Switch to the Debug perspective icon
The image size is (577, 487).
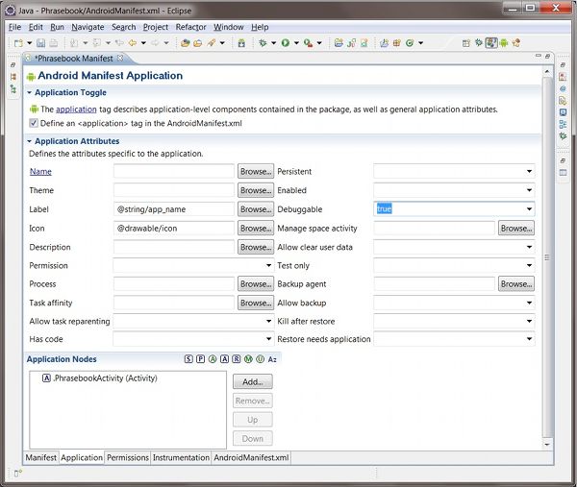[x=478, y=43]
